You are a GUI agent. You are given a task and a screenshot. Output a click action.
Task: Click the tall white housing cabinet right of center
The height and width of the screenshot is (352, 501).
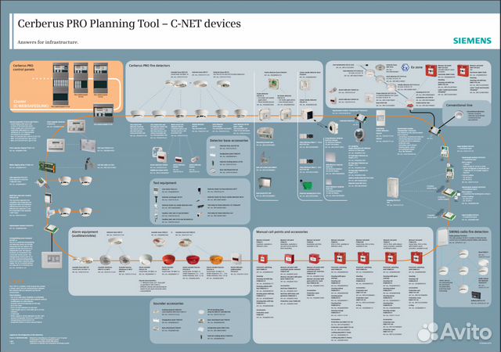coord(393,189)
